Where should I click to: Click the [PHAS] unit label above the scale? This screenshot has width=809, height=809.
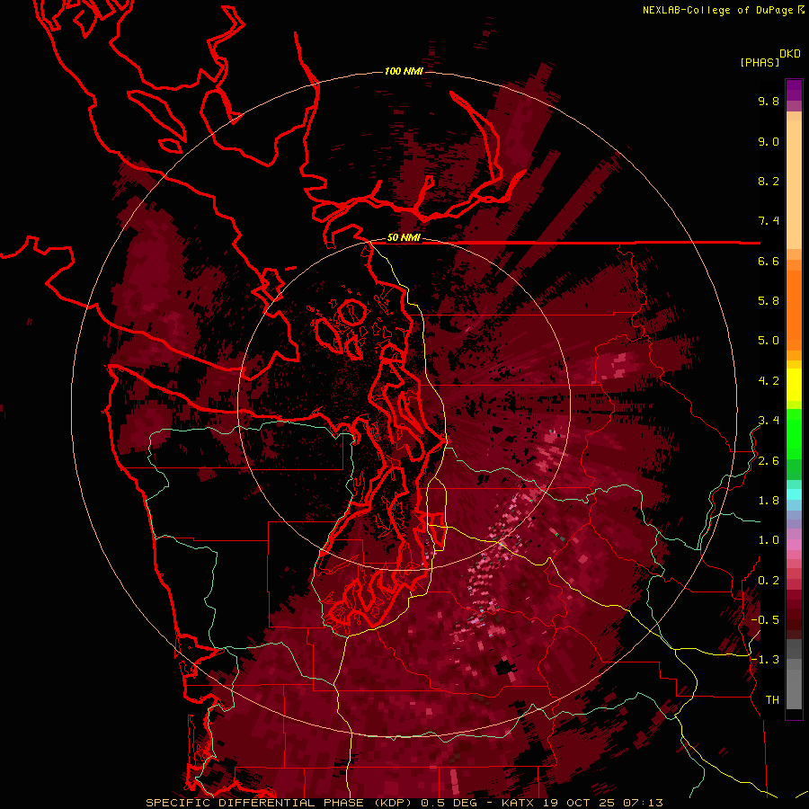point(760,62)
